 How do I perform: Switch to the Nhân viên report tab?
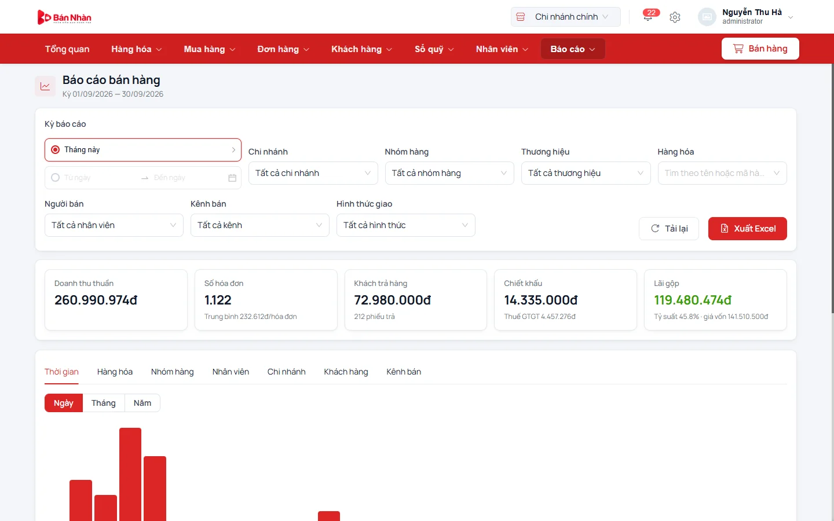[231, 372]
